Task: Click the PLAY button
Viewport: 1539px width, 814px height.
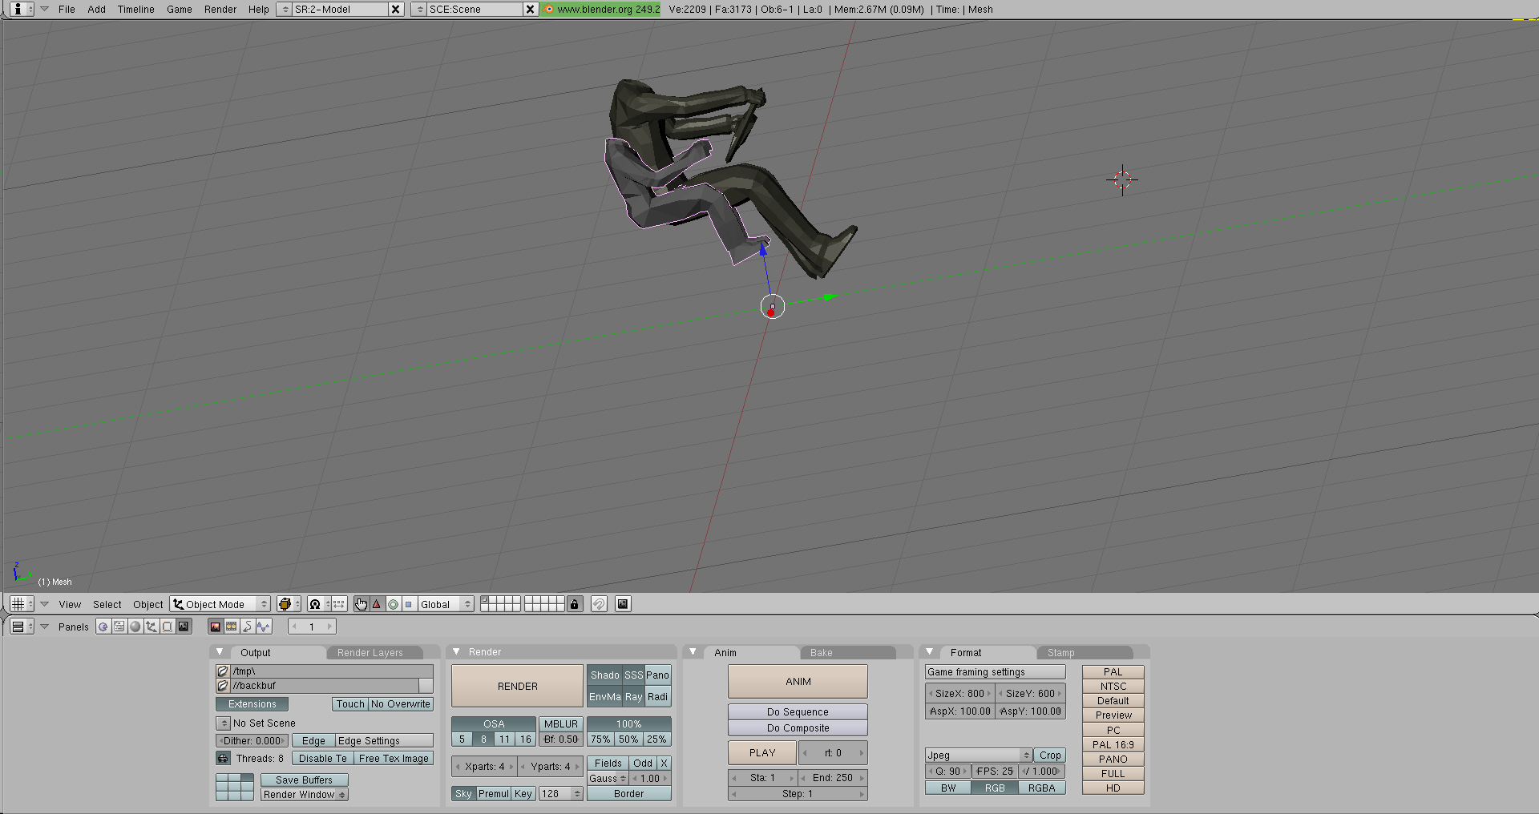Action: [x=762, y=753]
